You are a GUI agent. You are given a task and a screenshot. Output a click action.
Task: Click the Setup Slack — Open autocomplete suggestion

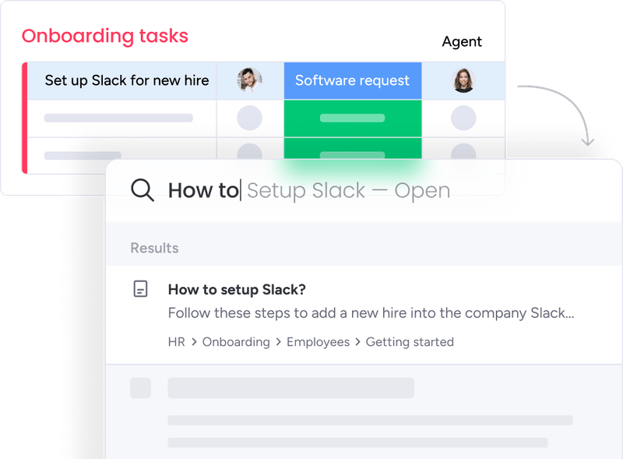click(x=348, y=190)
